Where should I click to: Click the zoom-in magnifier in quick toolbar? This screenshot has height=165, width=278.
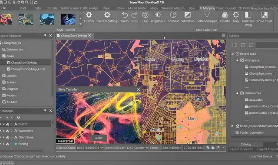coord(23,2)
